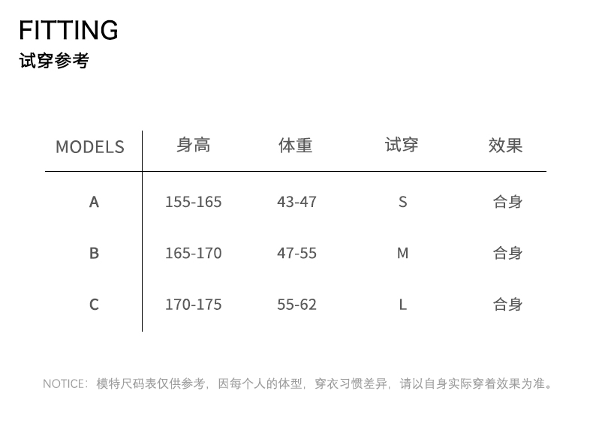Select the 身高 column header
The height and width of the screenshot is (448, 593).
point(193,145)
